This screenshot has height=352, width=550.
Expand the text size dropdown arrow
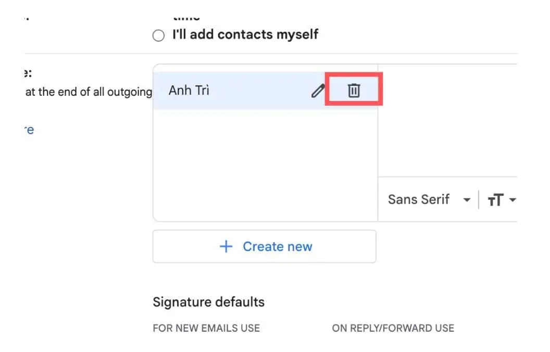tap(512, 200)
